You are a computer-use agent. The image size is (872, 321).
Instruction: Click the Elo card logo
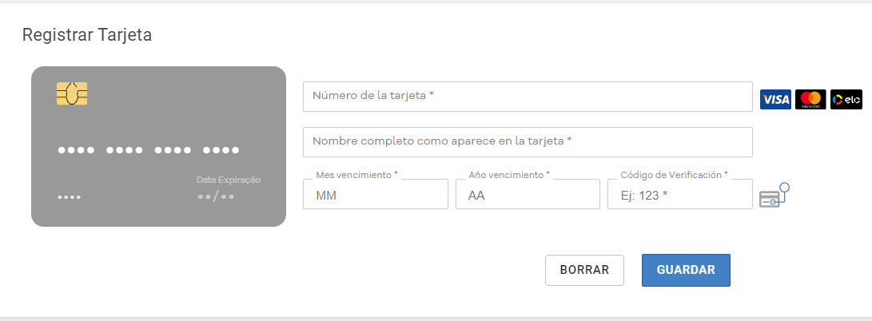[846, 99]
